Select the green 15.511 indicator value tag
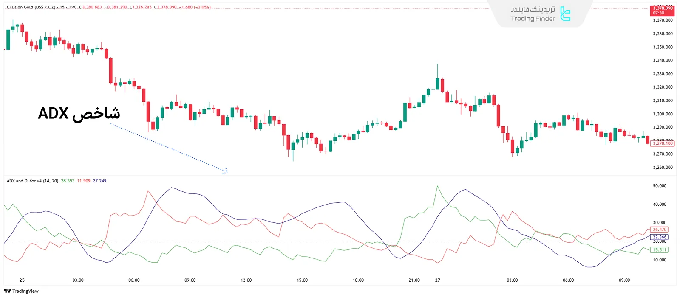The image size is (680, 297). point(659,250)
